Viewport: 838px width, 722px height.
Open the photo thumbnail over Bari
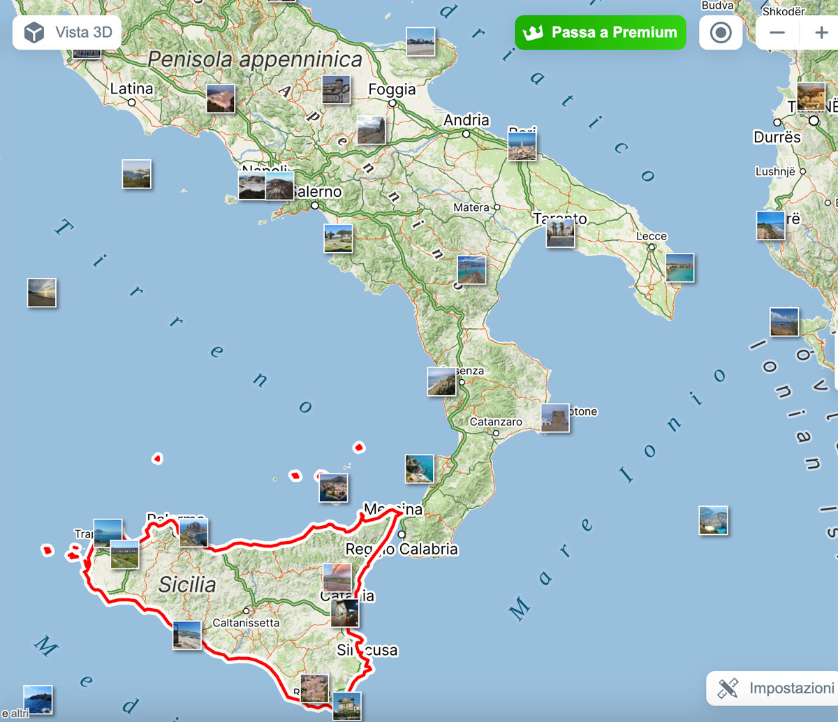point(522,147)
